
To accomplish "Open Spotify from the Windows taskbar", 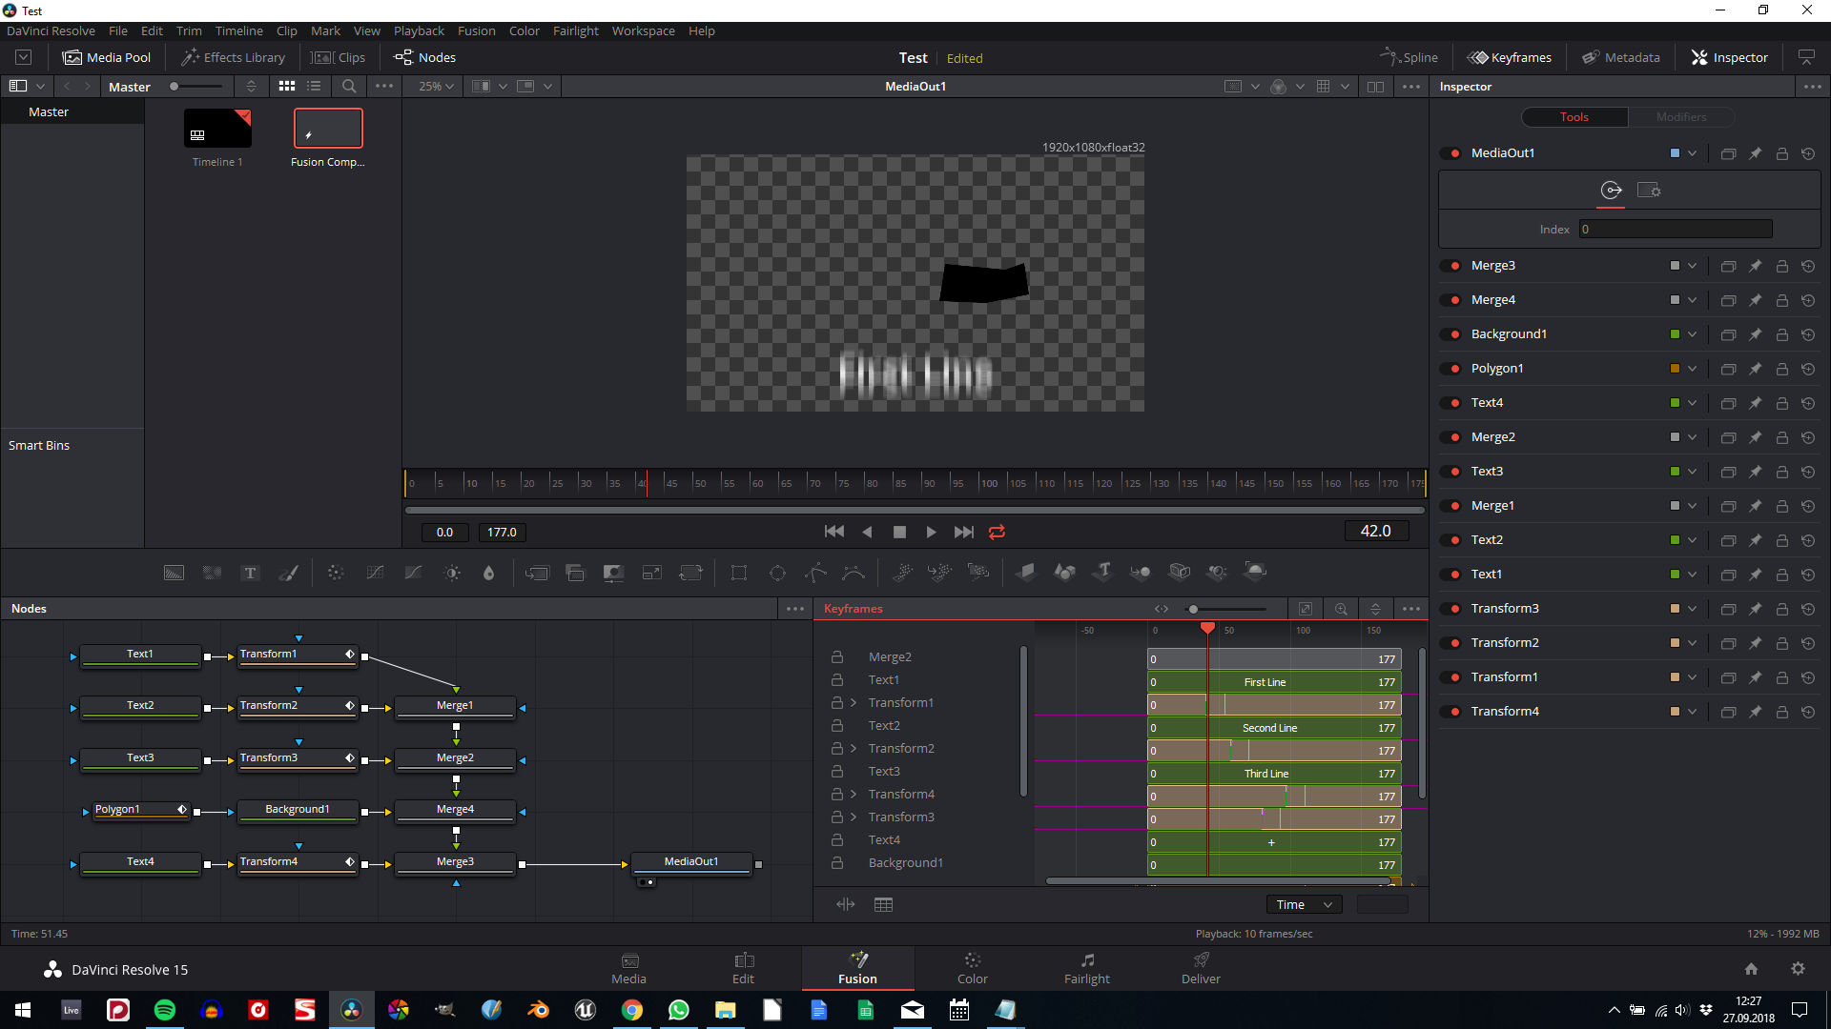I will [165, 1010].
